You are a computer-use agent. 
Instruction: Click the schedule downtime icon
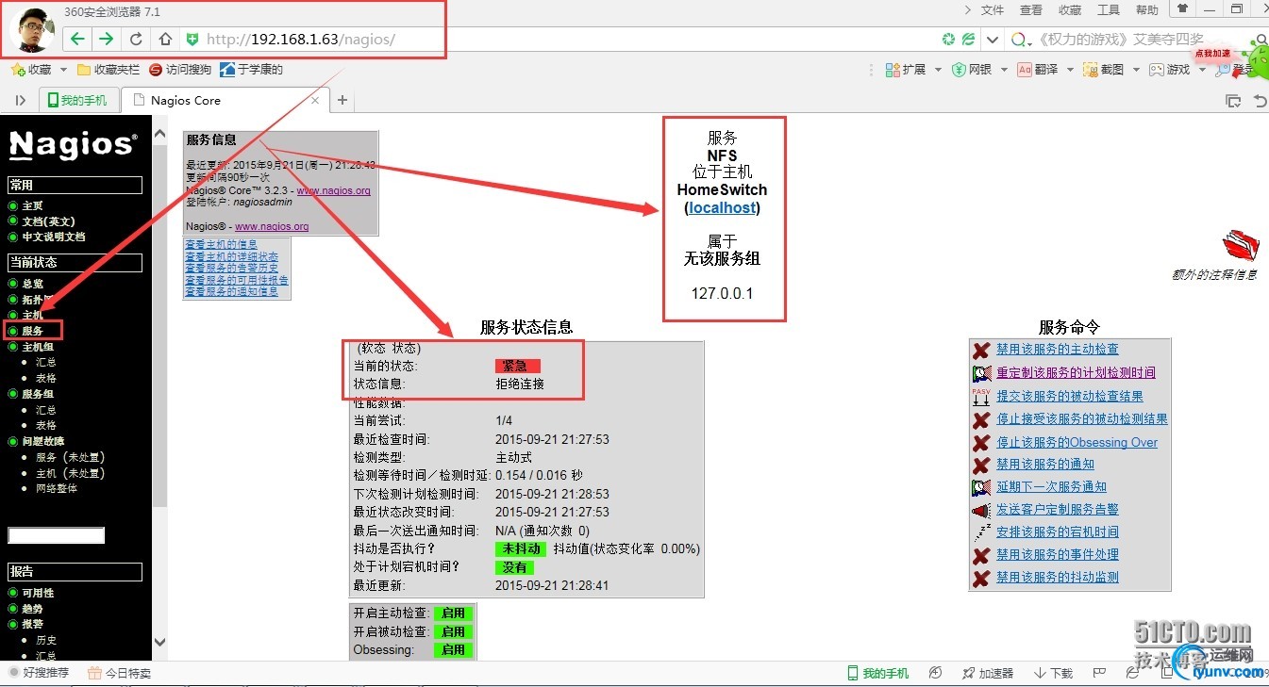(981, 532)
